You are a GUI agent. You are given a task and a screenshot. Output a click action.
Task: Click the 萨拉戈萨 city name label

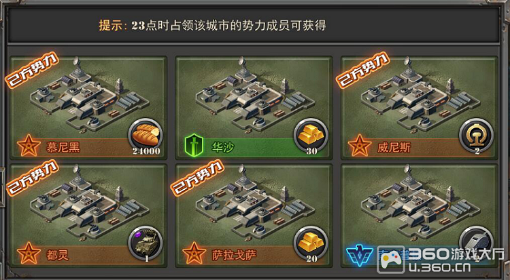point(234,256)
